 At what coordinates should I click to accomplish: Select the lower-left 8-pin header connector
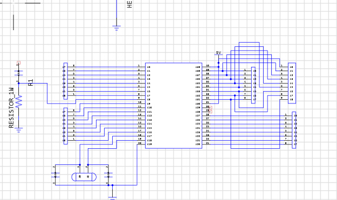(x=66, y=126)
